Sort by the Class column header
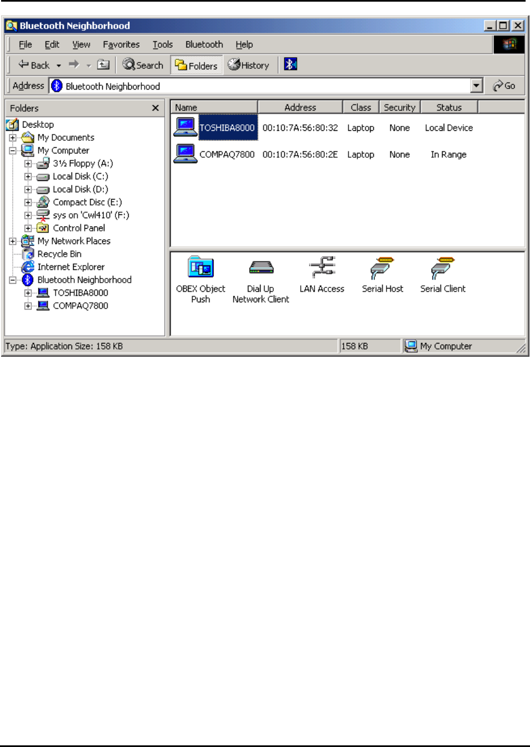530x747 pixels. pyautogui.click(x=361, y=107)
